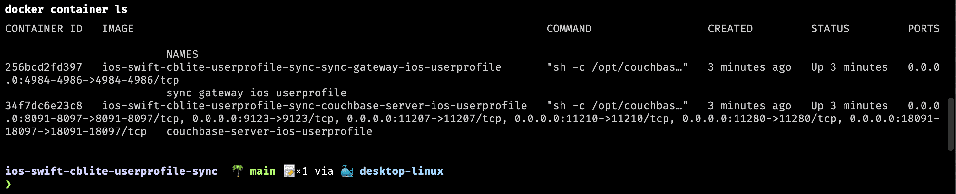Viewport: 956px width, 194px height.
Task: Click the desktop-linux docker context label
Action: pos(402,171)
